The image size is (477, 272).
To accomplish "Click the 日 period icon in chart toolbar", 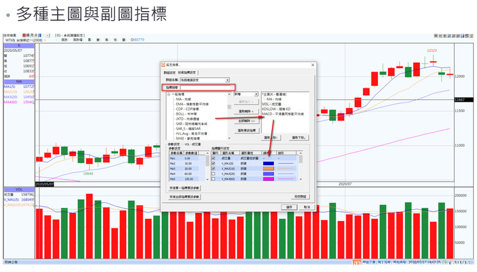I will click(x=24, y=34).
